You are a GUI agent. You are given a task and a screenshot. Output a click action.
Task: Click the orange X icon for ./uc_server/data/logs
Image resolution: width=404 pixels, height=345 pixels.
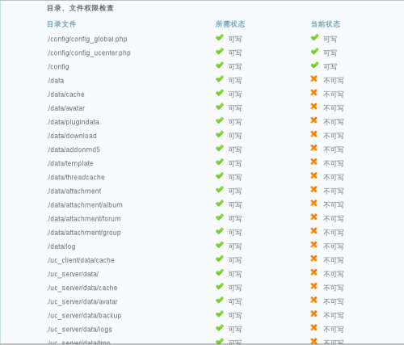pyautogui.click(x=314, y=327)
